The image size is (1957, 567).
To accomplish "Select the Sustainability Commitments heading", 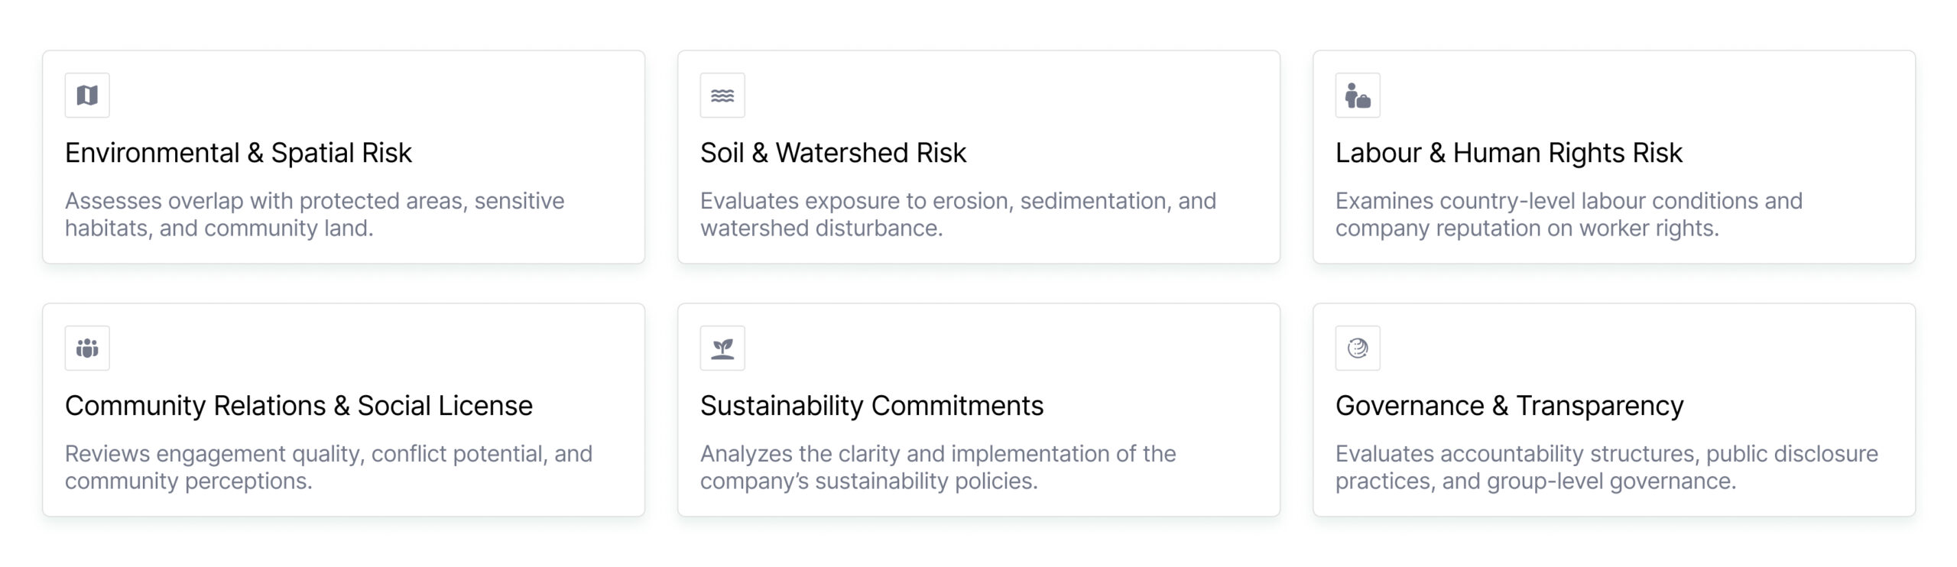I will [871, 406].
